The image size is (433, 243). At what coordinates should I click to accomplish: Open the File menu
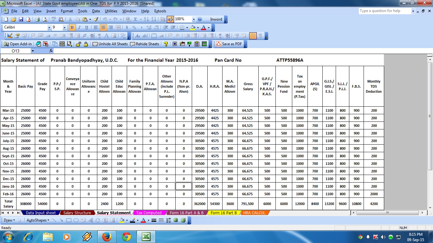pyautogui.click(x=14, y=11)
